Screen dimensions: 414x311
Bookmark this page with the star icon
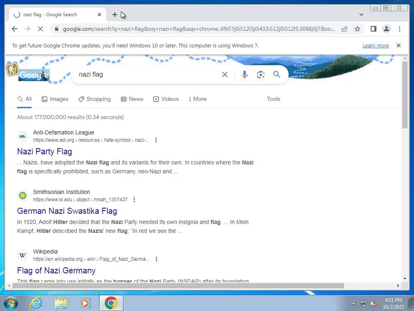[357, 29]
